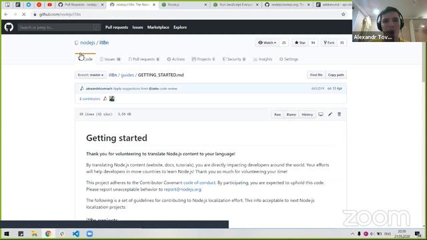Open the pinned YouTube tab

(x=49, y=5)
